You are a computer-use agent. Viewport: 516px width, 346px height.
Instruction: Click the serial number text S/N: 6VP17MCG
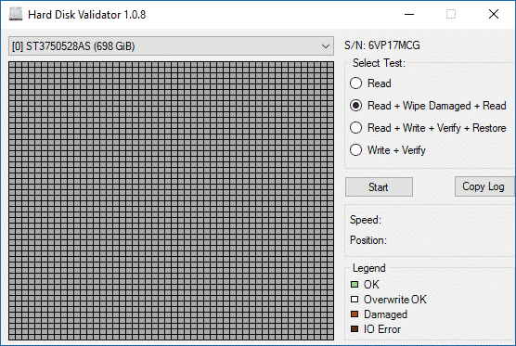pos(382,45)
